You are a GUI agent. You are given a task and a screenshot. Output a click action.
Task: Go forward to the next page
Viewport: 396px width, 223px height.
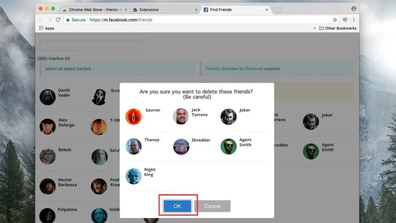[49, 20]
